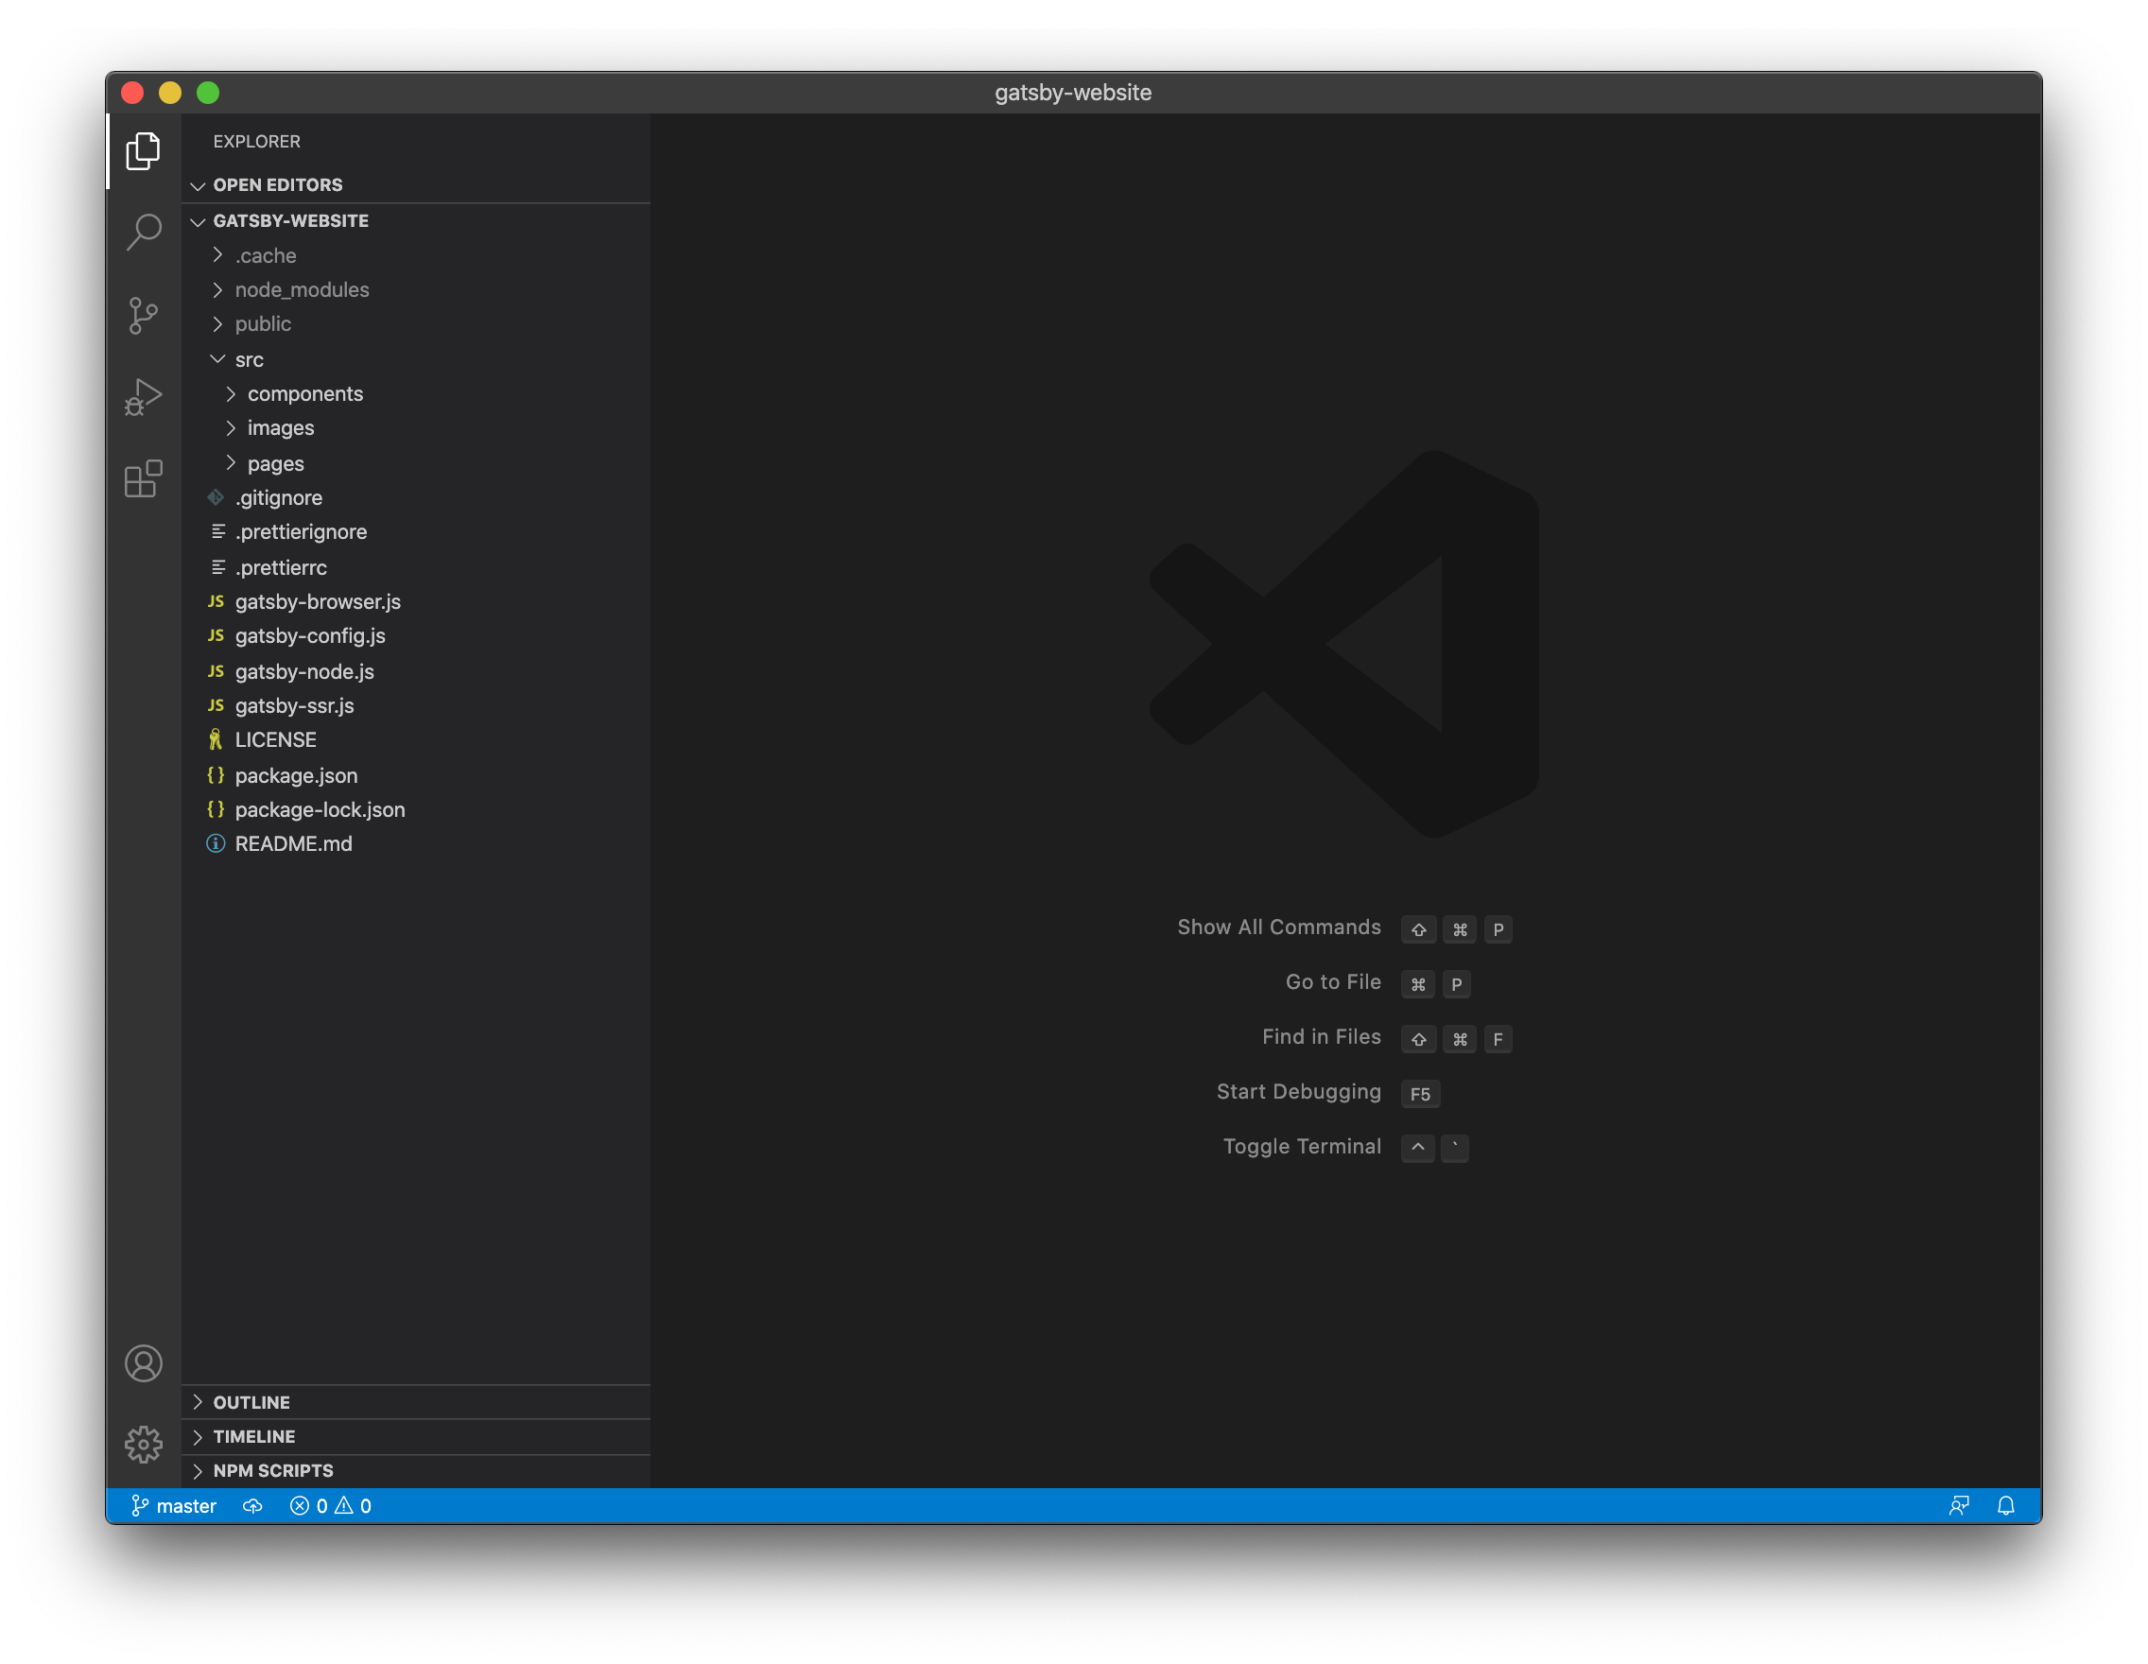2148x1664 pixels.
Task: Open the .prettierignore file
Action: 416,532
